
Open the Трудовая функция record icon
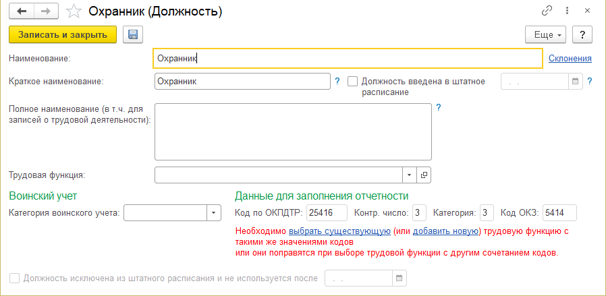click(424, 175)
